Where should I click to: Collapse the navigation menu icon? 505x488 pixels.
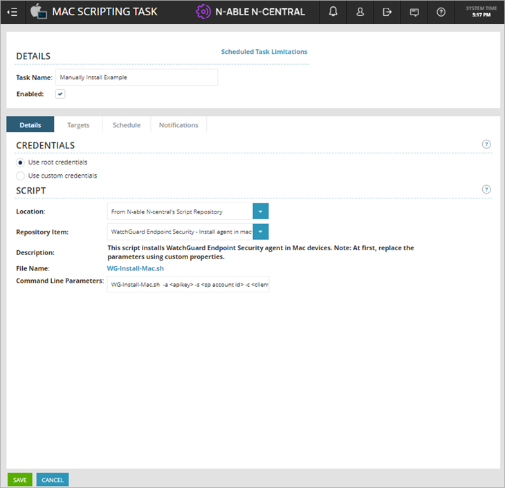12,12
